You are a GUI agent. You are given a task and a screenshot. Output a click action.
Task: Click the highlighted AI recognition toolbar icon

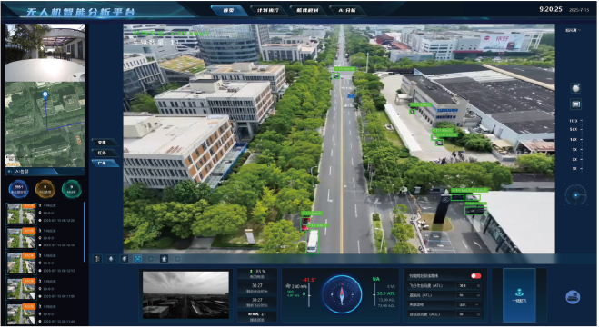click(137, 259)
